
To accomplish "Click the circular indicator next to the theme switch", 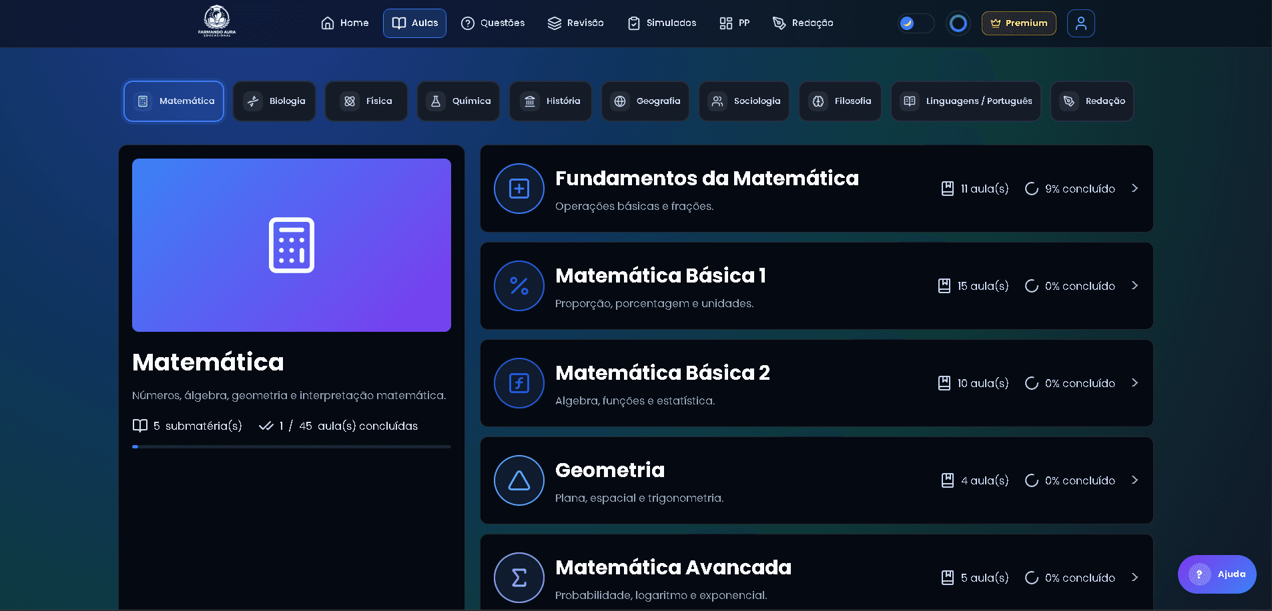I will pos(958,23).
